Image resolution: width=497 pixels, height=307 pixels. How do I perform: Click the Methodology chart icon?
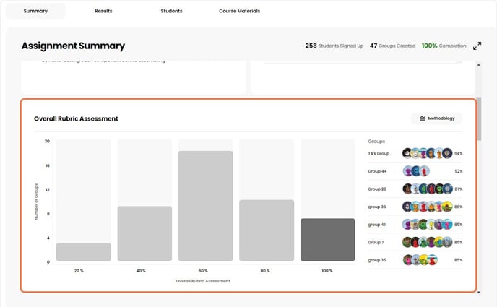click(423, 118)
